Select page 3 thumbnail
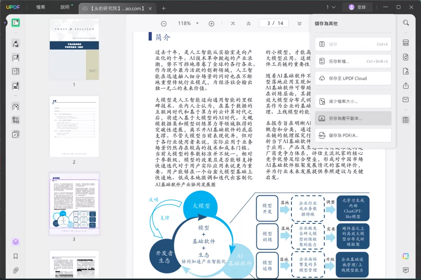 [x=74, y=204]
